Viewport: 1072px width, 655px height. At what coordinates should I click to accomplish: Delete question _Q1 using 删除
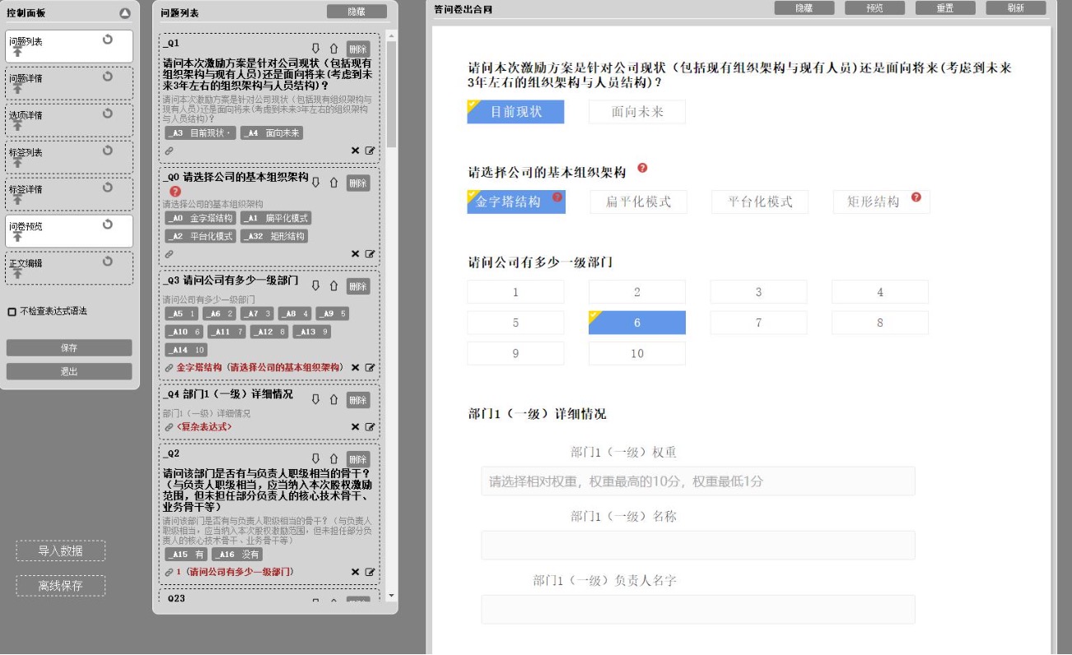click(358, 49)
